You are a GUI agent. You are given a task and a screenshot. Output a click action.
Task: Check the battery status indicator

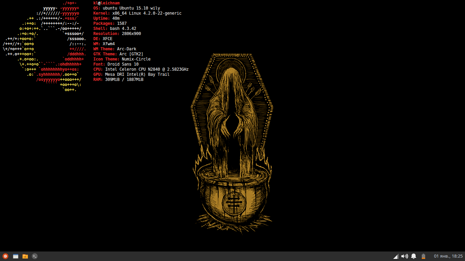pyautogui.click(x=423, y=256)
